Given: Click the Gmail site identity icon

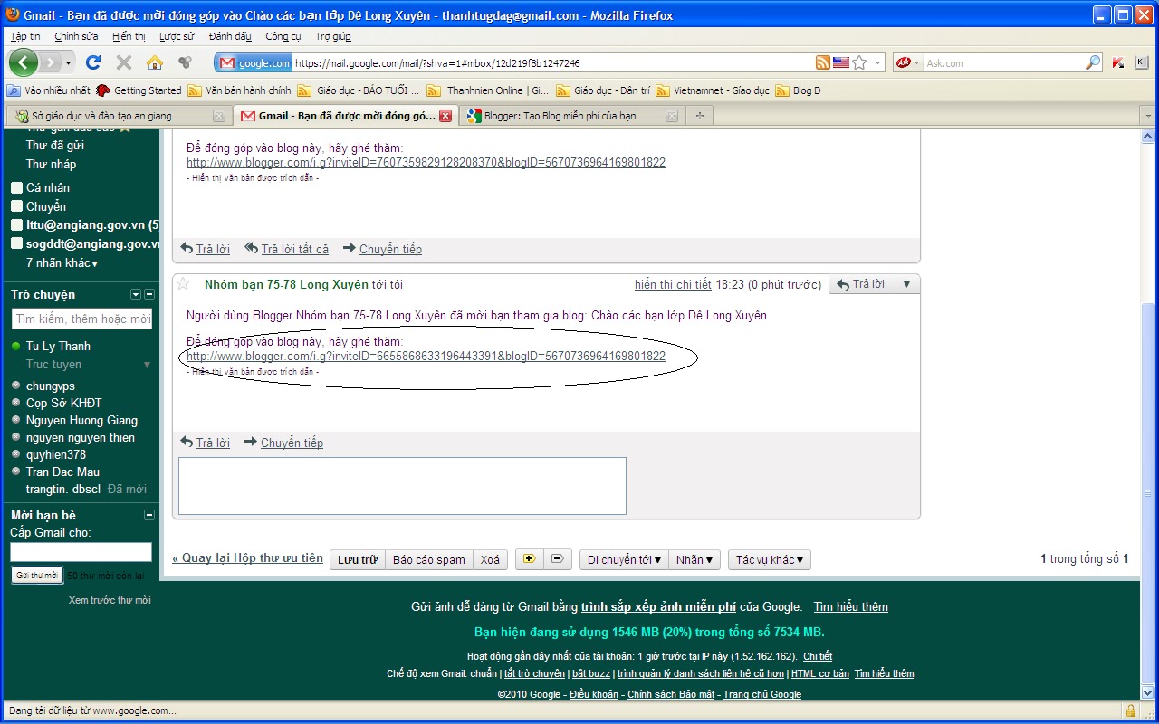Looking at the screenshot, I should tap(254, 62).
